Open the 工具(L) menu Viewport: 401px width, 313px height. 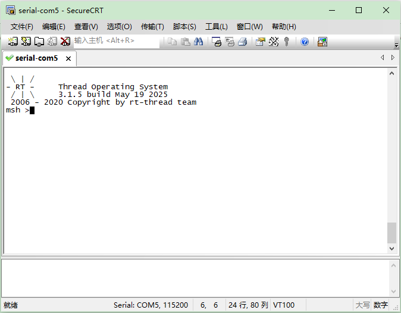pos(217,27)
